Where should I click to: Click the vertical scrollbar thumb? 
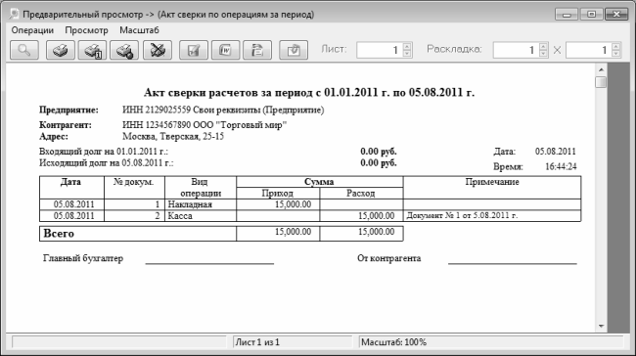pos(601,82)
